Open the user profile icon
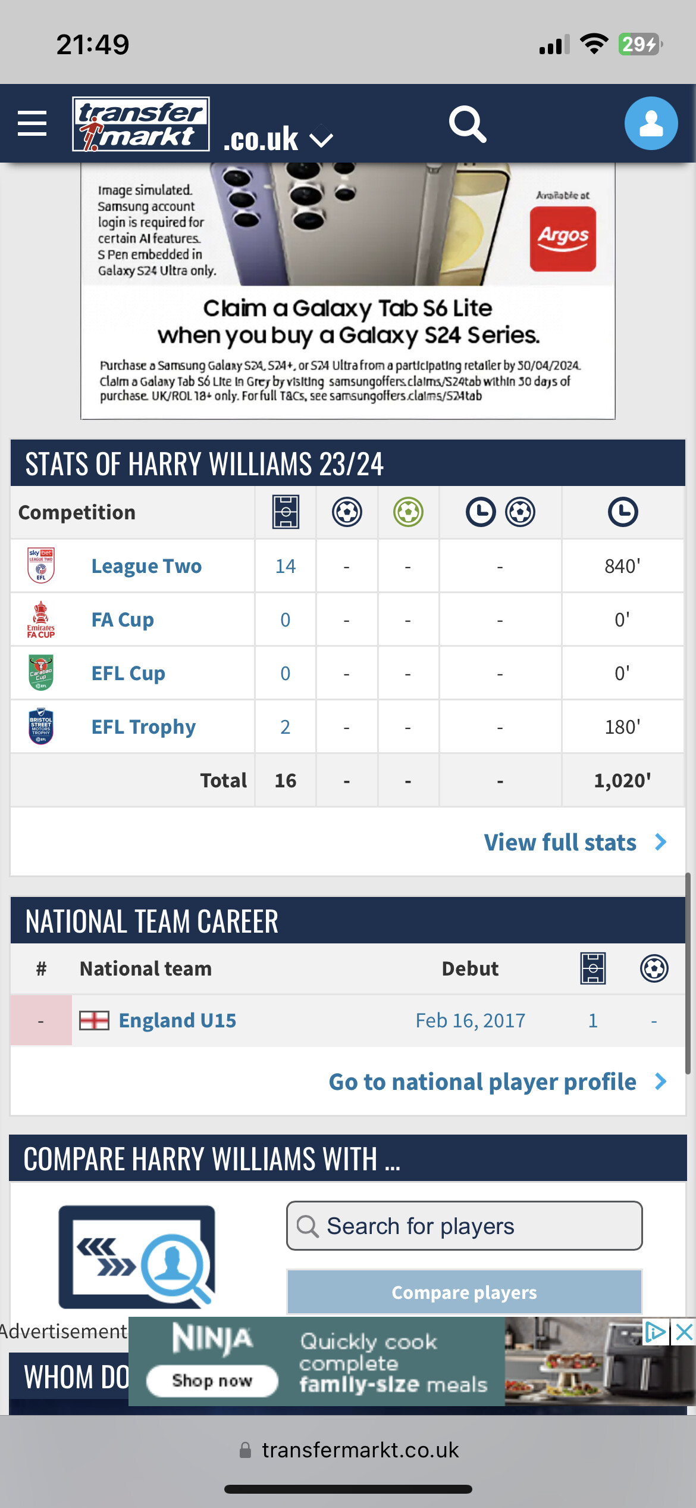 pos(651,123)
